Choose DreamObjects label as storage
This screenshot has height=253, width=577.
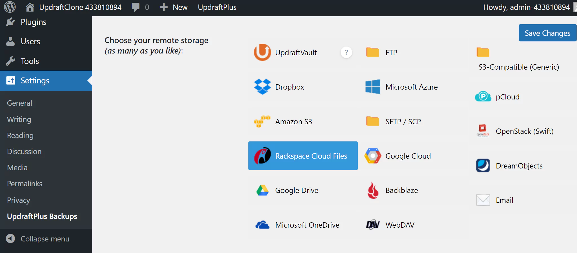(519, 166)
